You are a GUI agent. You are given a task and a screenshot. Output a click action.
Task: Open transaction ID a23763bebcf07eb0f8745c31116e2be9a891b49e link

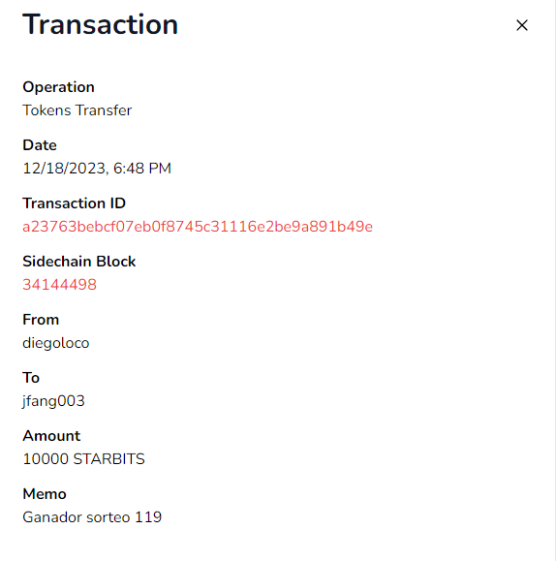198,227
